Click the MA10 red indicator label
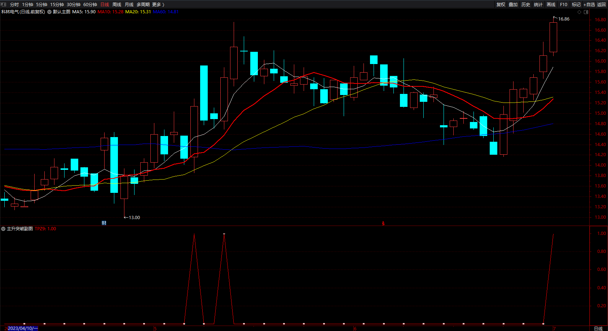The image size is (608, 331). coord(110,12)
